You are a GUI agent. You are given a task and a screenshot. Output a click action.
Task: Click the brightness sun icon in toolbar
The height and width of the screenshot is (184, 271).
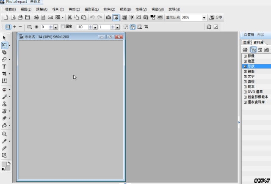[x=132, y=17]
